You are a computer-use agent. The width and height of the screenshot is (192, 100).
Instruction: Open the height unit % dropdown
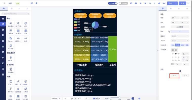[x=185, y=22]
